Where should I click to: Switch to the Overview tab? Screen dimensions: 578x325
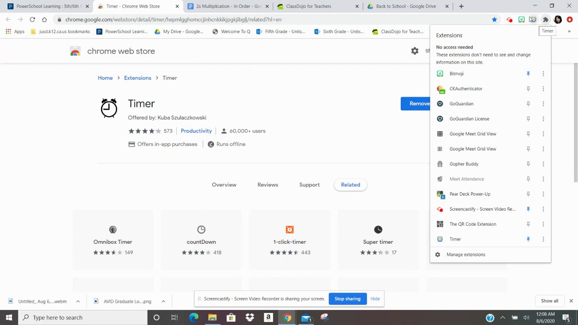click(x=224, y=185)
